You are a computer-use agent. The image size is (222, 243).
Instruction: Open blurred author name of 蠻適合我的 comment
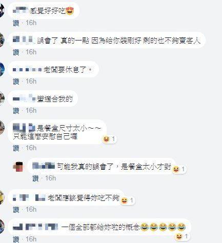point(25,98)
